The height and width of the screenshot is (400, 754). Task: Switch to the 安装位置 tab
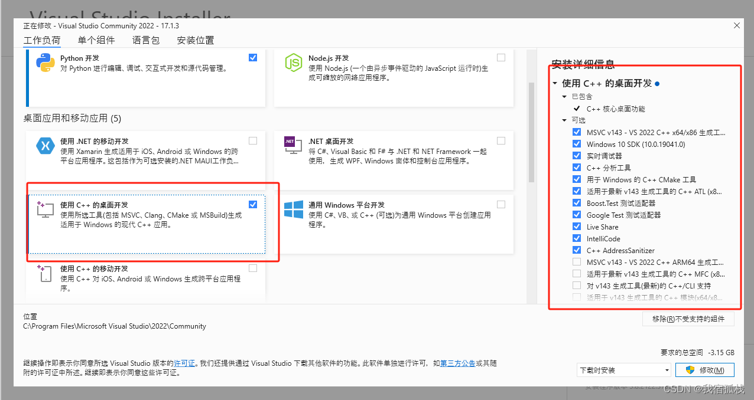click(x=196, y=40)
